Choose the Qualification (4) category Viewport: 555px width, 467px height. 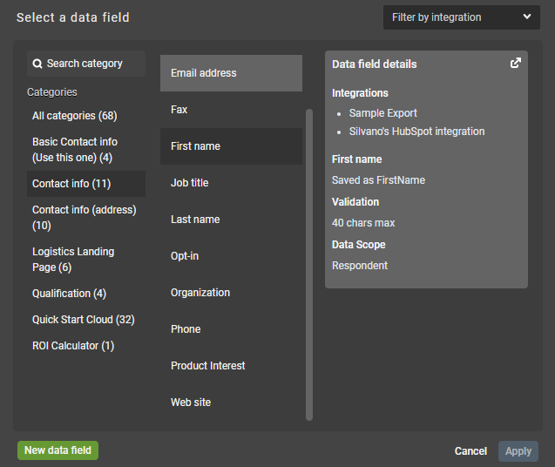click(69, 294)
